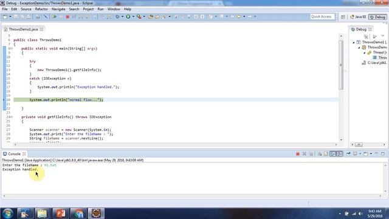Open the File menu
The image size is (389, 219).
(x=5, y=9)
